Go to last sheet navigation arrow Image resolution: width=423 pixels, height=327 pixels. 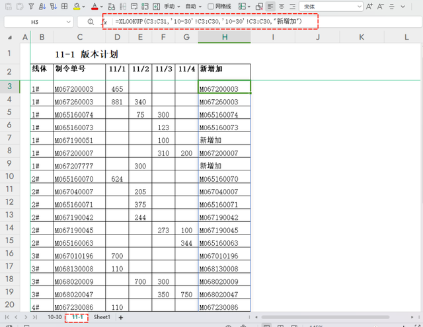pos(35,317)
